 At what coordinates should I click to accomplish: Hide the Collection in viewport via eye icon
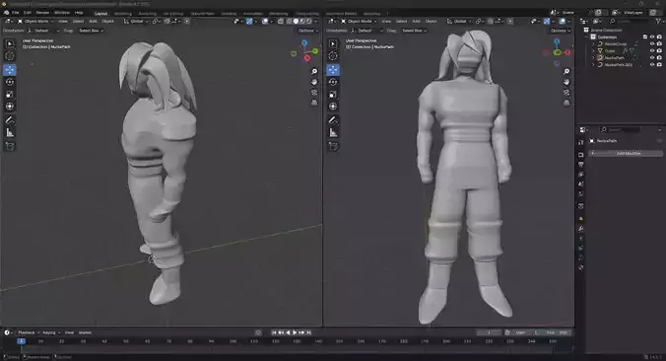tap(652, 37)
